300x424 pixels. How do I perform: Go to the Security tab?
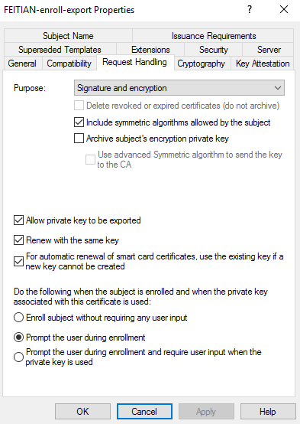coord(214,50)
